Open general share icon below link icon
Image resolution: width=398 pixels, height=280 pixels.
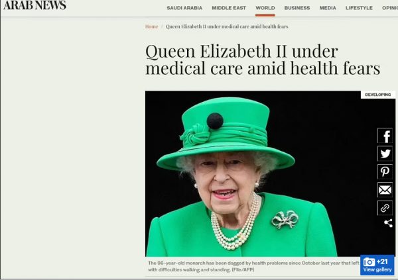[x=388, y=223]
